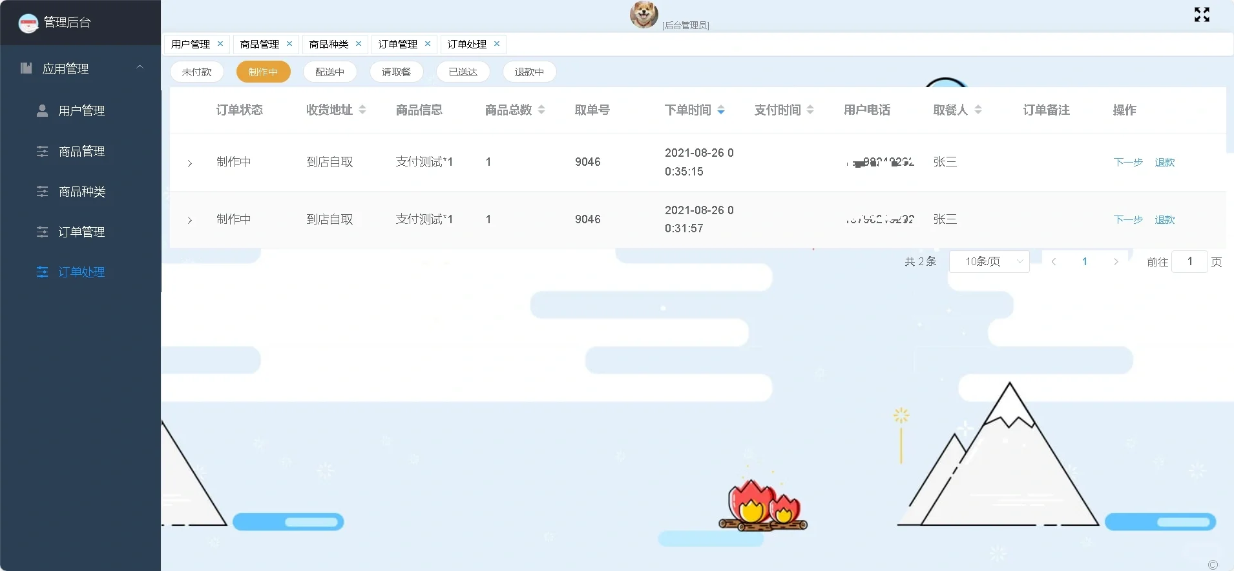This screenshot has width=1234, height=571.
Task: Filter orders by 已送达 status
Action: pos(463,72)
